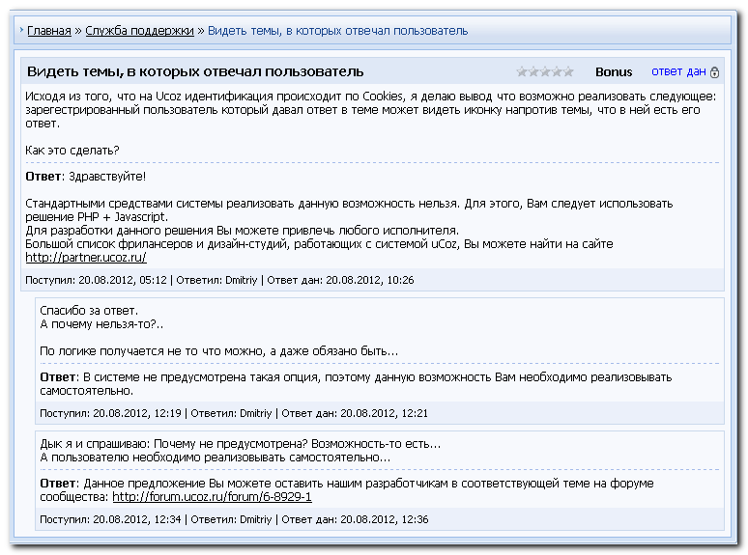This screenshot has height=555, width=748.
Task: Click the question text beginning 'Исходя из того, что на Ucoz'
Action: 371,110
